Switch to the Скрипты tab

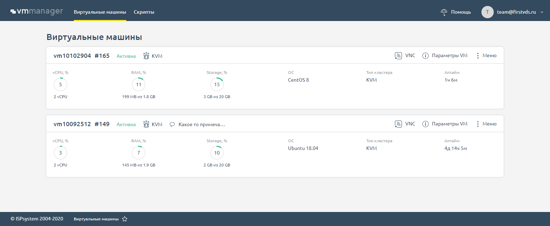144,12
